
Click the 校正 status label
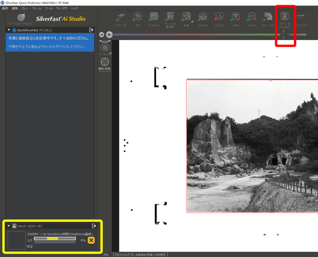click(x=30, y=246)
